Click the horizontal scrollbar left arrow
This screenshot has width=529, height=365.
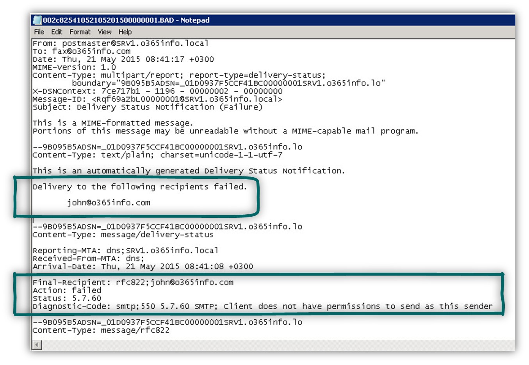pos(37,345)
